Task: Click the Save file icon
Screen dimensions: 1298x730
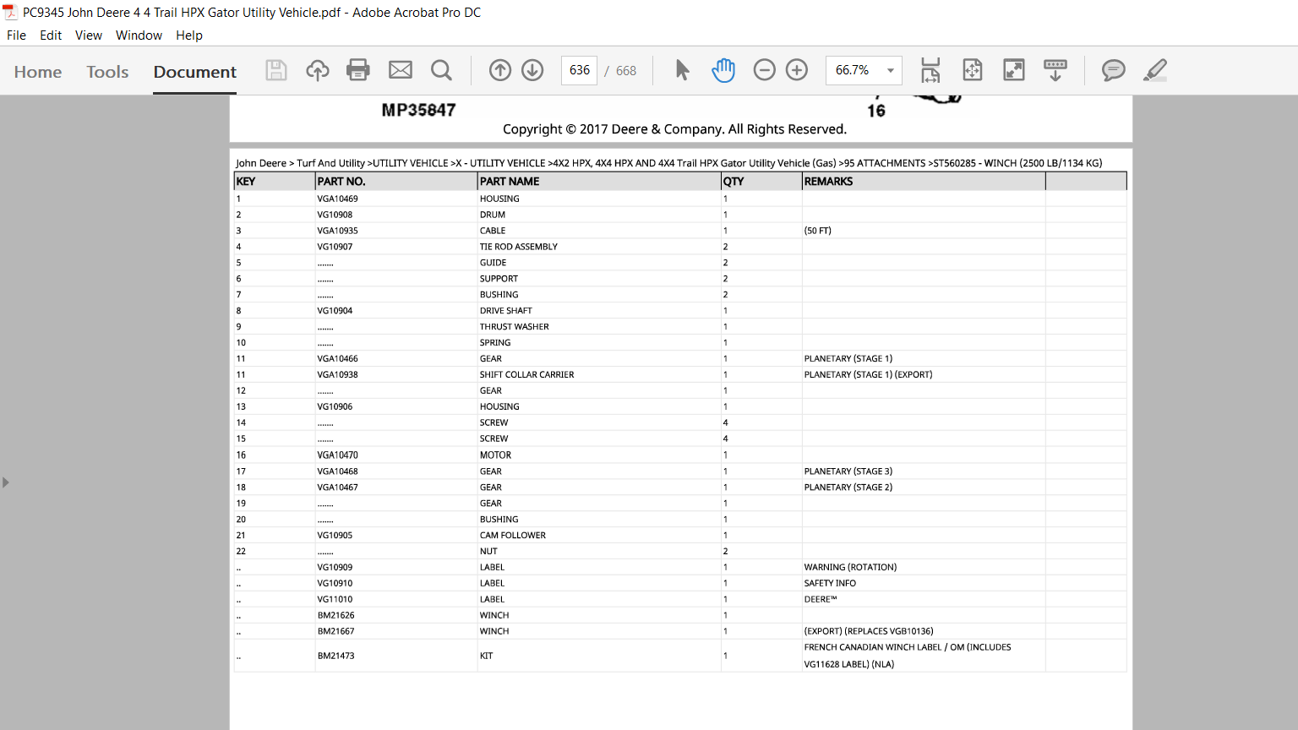Action: pos(276,70)
